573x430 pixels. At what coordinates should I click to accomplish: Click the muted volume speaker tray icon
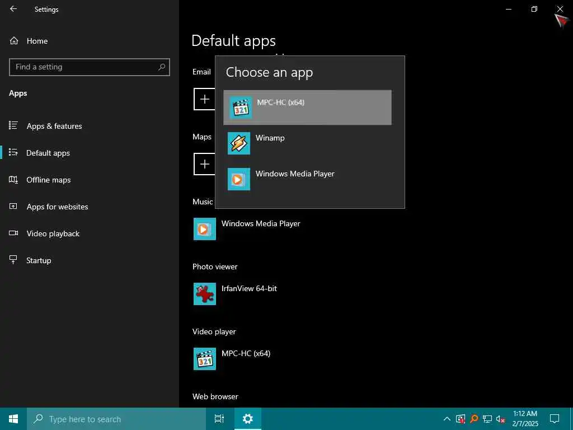(500, 419)
